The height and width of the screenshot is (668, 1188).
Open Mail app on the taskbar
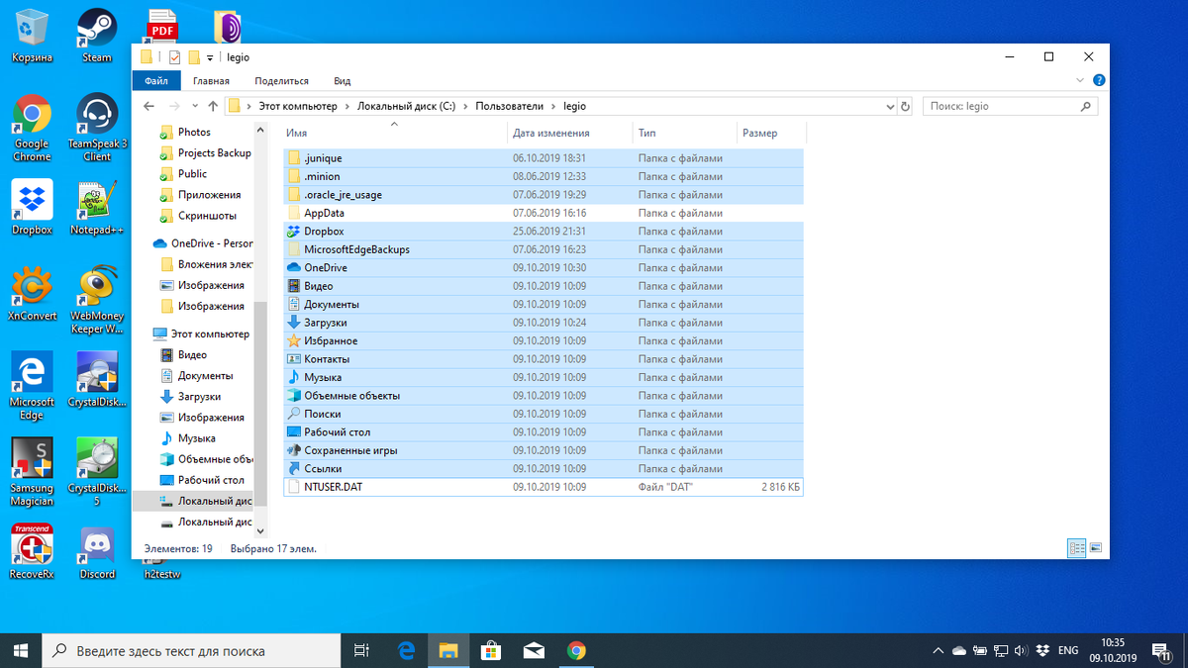(x=534, y=650)
